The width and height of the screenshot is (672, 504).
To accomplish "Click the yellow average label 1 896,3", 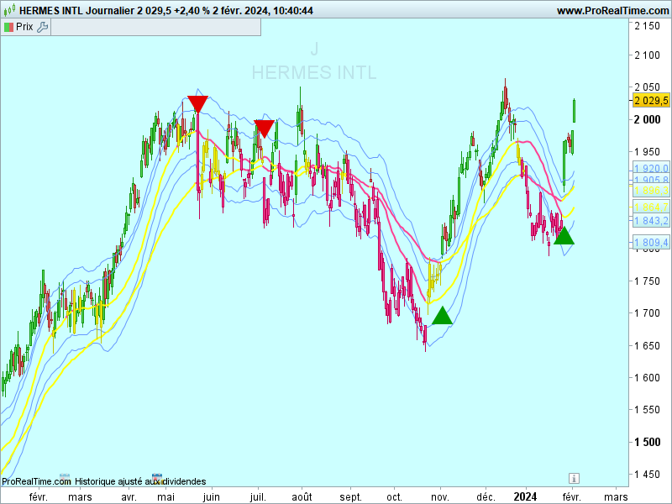I will point(652,191).
